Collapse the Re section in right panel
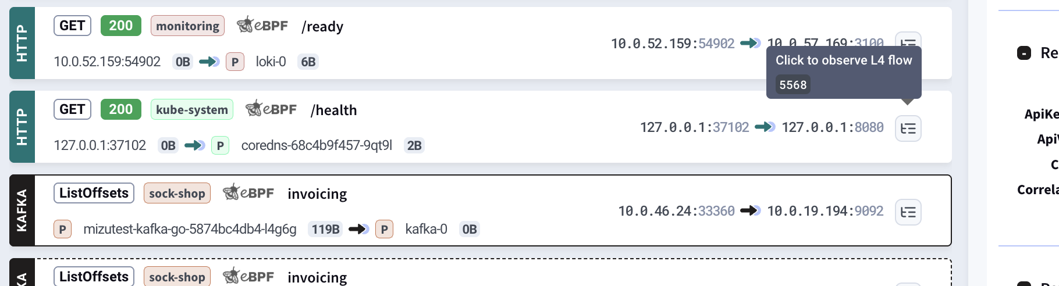 [x=1024, y=53]
